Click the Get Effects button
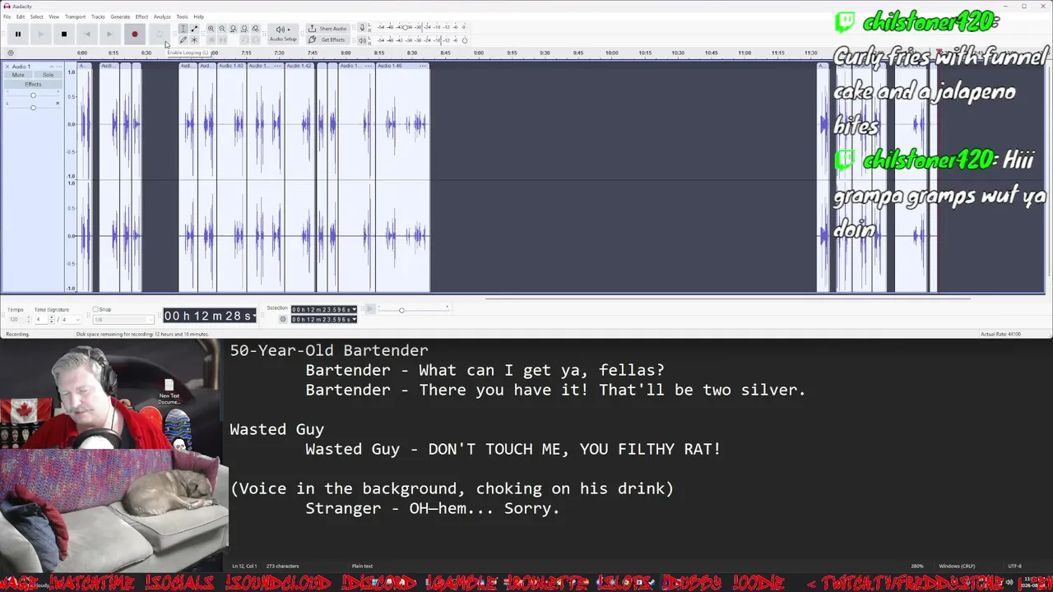 tap(327, 39)
